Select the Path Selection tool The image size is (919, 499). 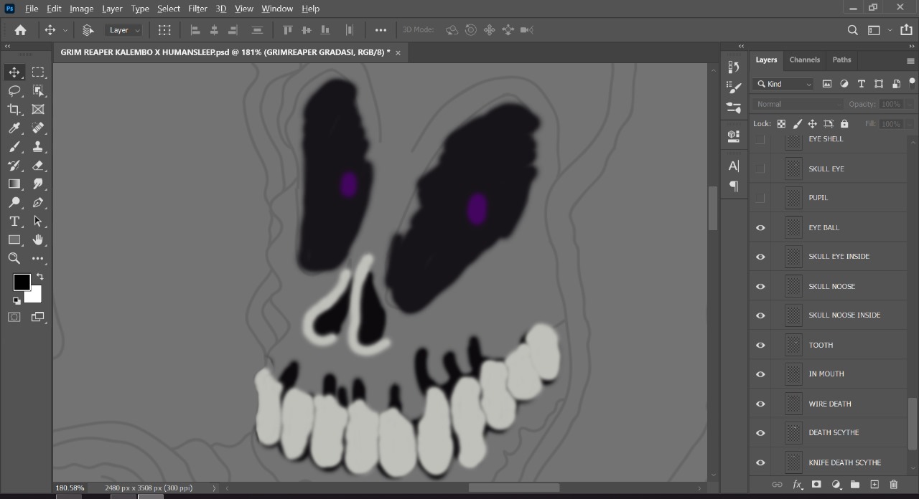click(38, 222)
